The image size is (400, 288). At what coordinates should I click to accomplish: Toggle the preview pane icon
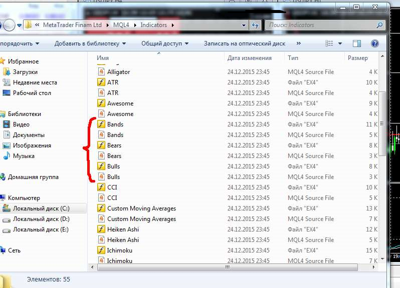(x=356, y=43)
